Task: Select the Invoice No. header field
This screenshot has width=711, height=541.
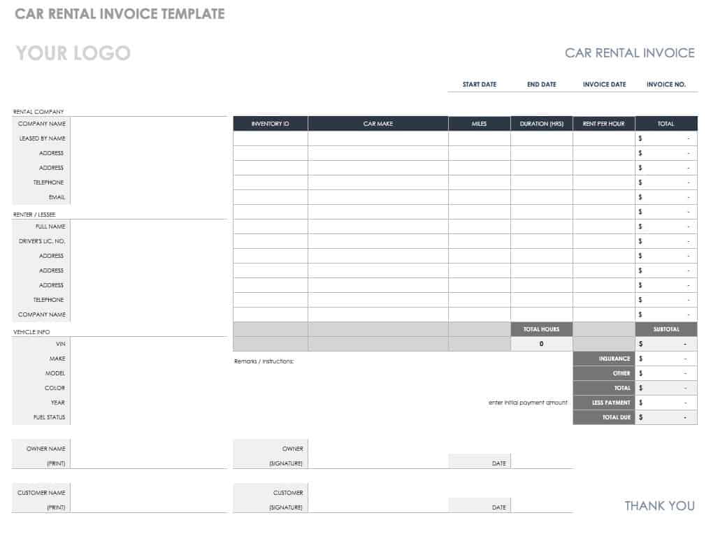Action: coord(666,85)
